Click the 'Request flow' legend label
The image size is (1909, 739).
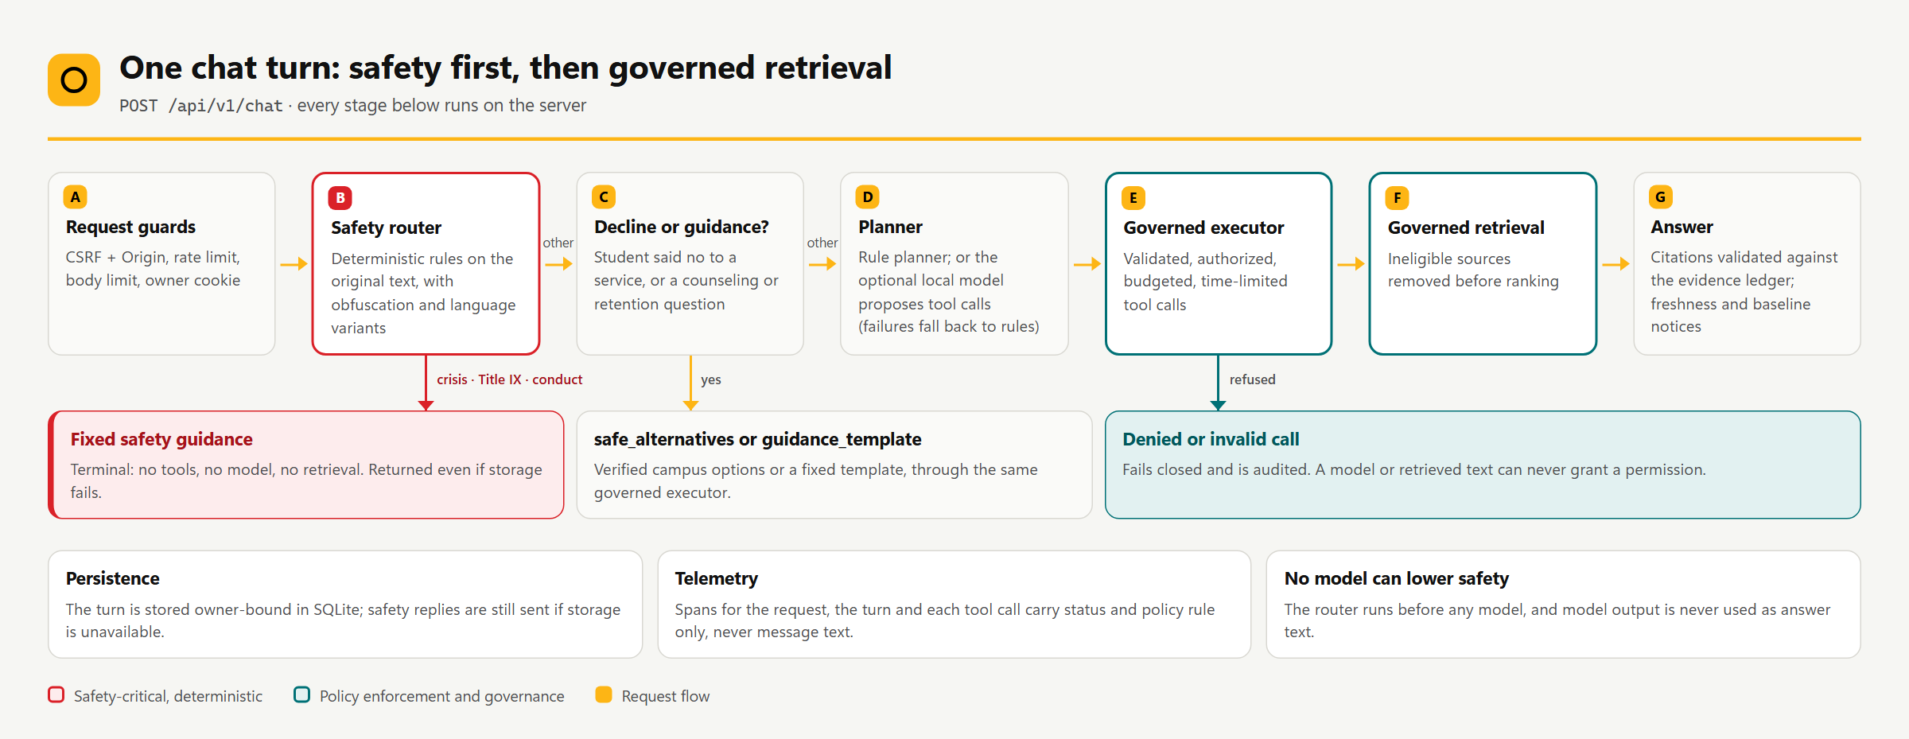pos(666,696)
